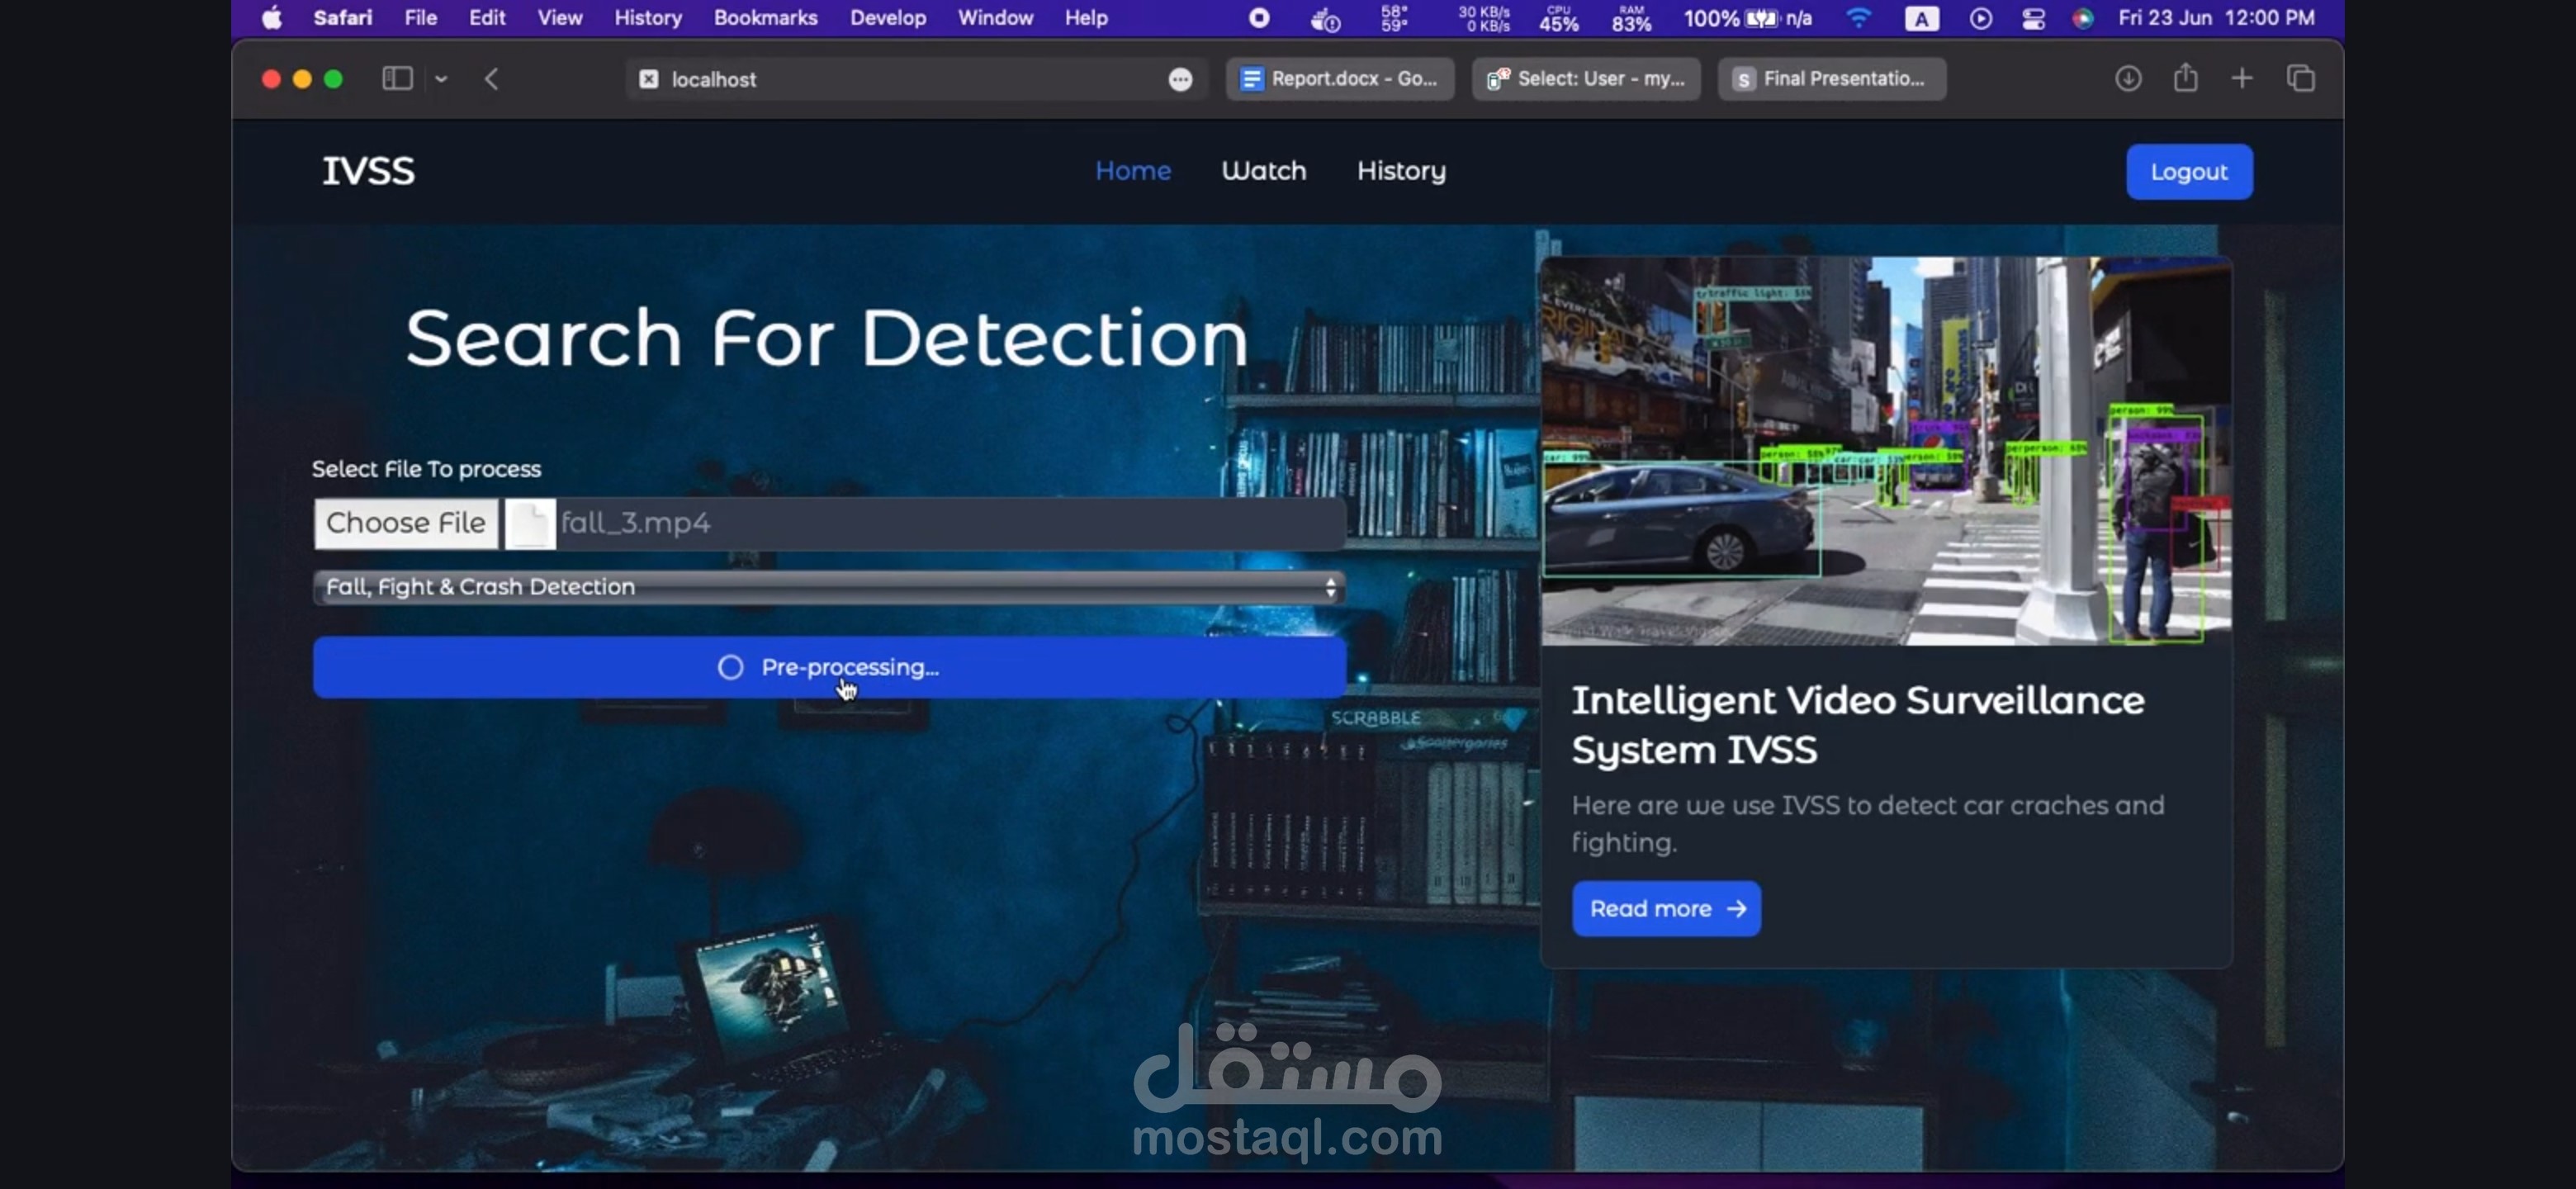Open the Window menu

(995, 18)
